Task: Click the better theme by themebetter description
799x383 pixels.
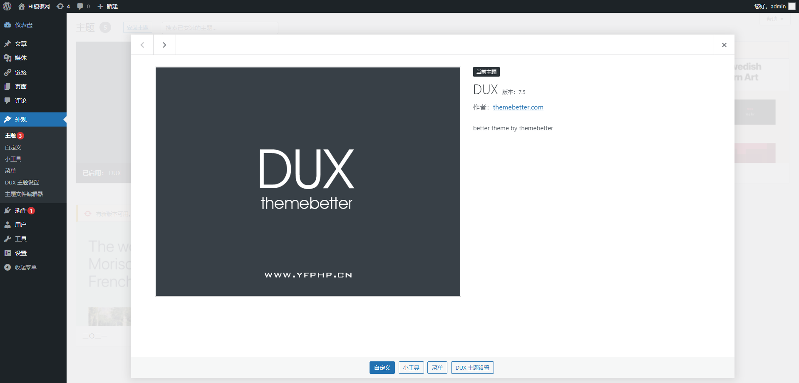Action: (513, 128)
